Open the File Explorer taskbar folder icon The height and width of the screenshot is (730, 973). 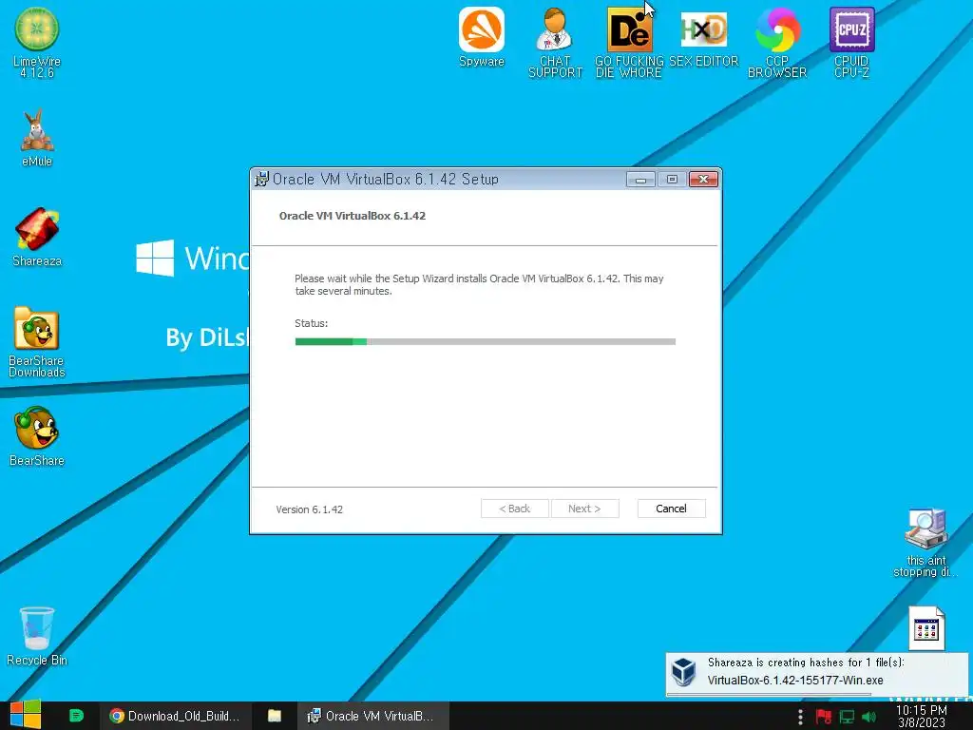[x=275, y=716]
